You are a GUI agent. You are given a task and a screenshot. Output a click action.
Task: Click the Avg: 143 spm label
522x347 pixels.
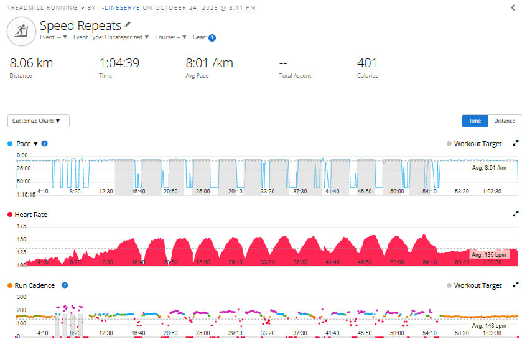[489, 326]
